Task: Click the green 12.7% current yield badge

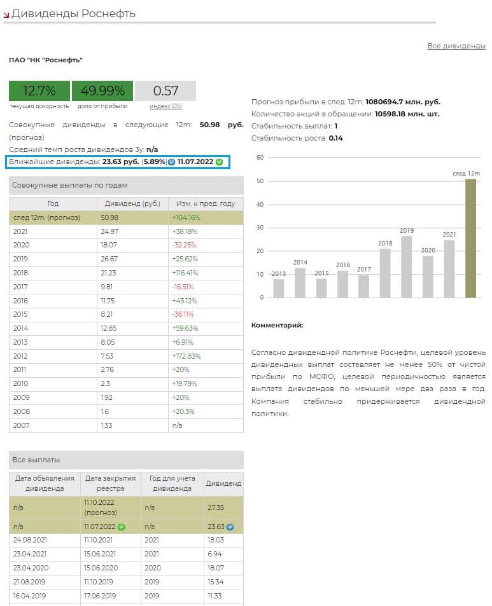Action: coord(39,90)
